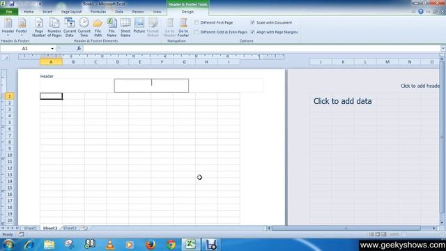446x251 pixels.
Task: Select column M header
Action: [x=387, y=62]
